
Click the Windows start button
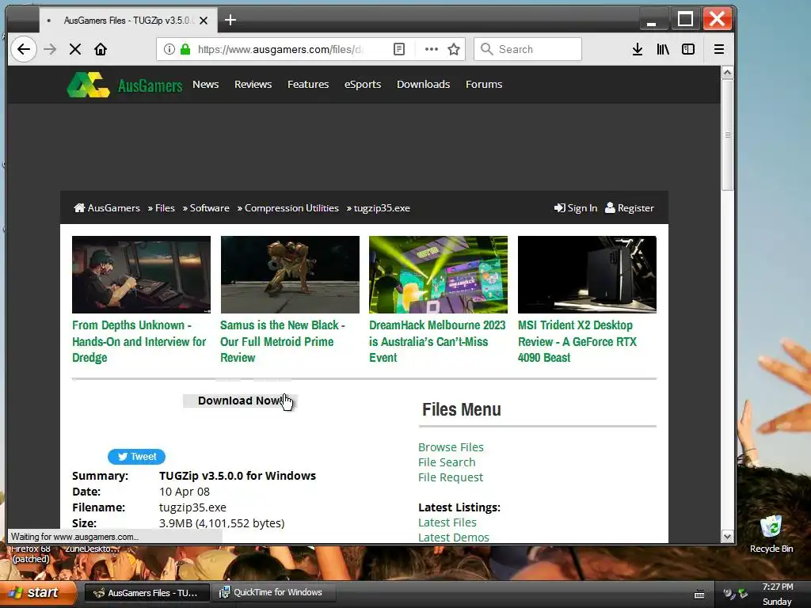point(38,592)
